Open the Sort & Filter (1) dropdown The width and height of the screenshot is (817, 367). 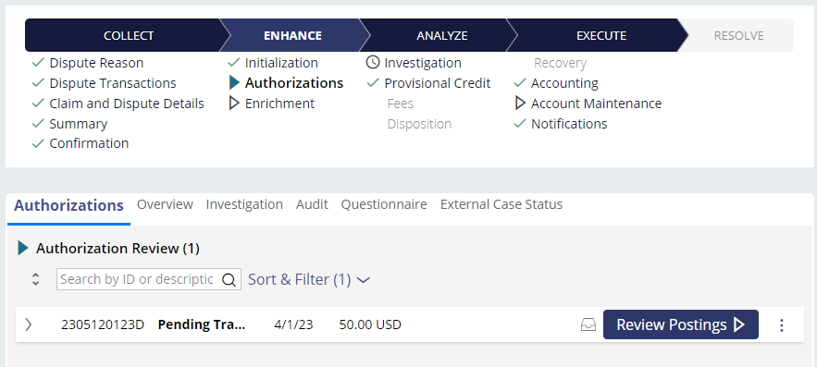309,279
